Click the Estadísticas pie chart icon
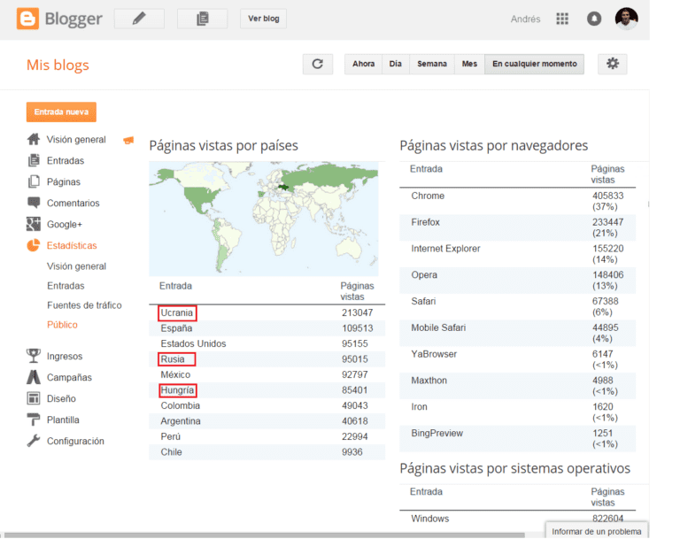Image resolution: width=680 pixels, height=539 pixels. [34, 245]
